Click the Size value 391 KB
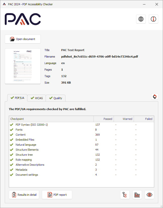163x208 pixels. (x=66, y=83)
